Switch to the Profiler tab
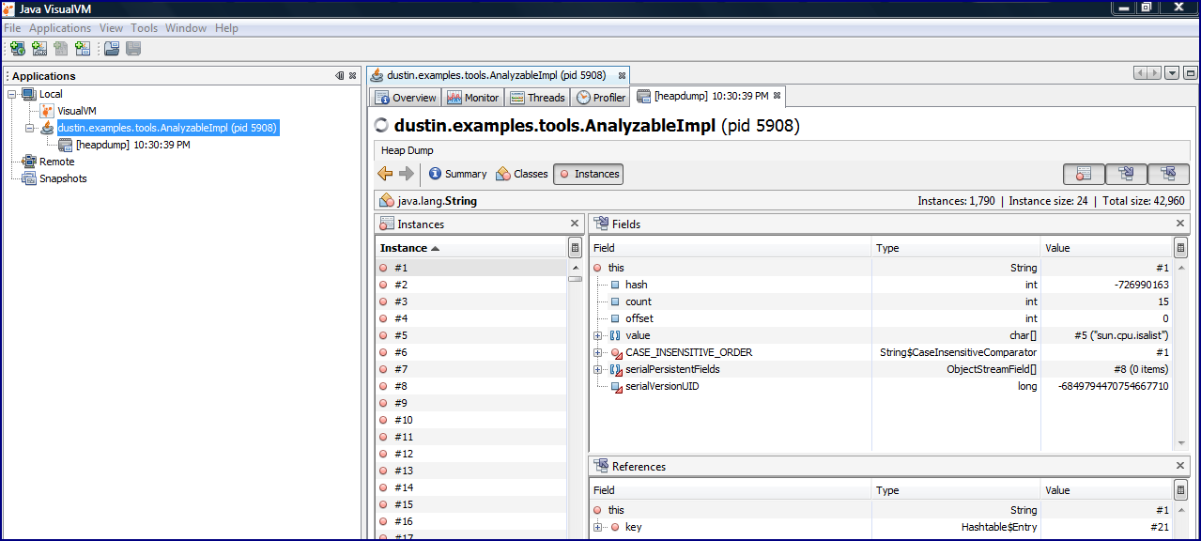This screenshot has width=1201, height=541. pos(601,98)
